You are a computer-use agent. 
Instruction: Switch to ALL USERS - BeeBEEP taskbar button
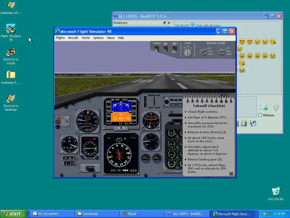[187, 214]
